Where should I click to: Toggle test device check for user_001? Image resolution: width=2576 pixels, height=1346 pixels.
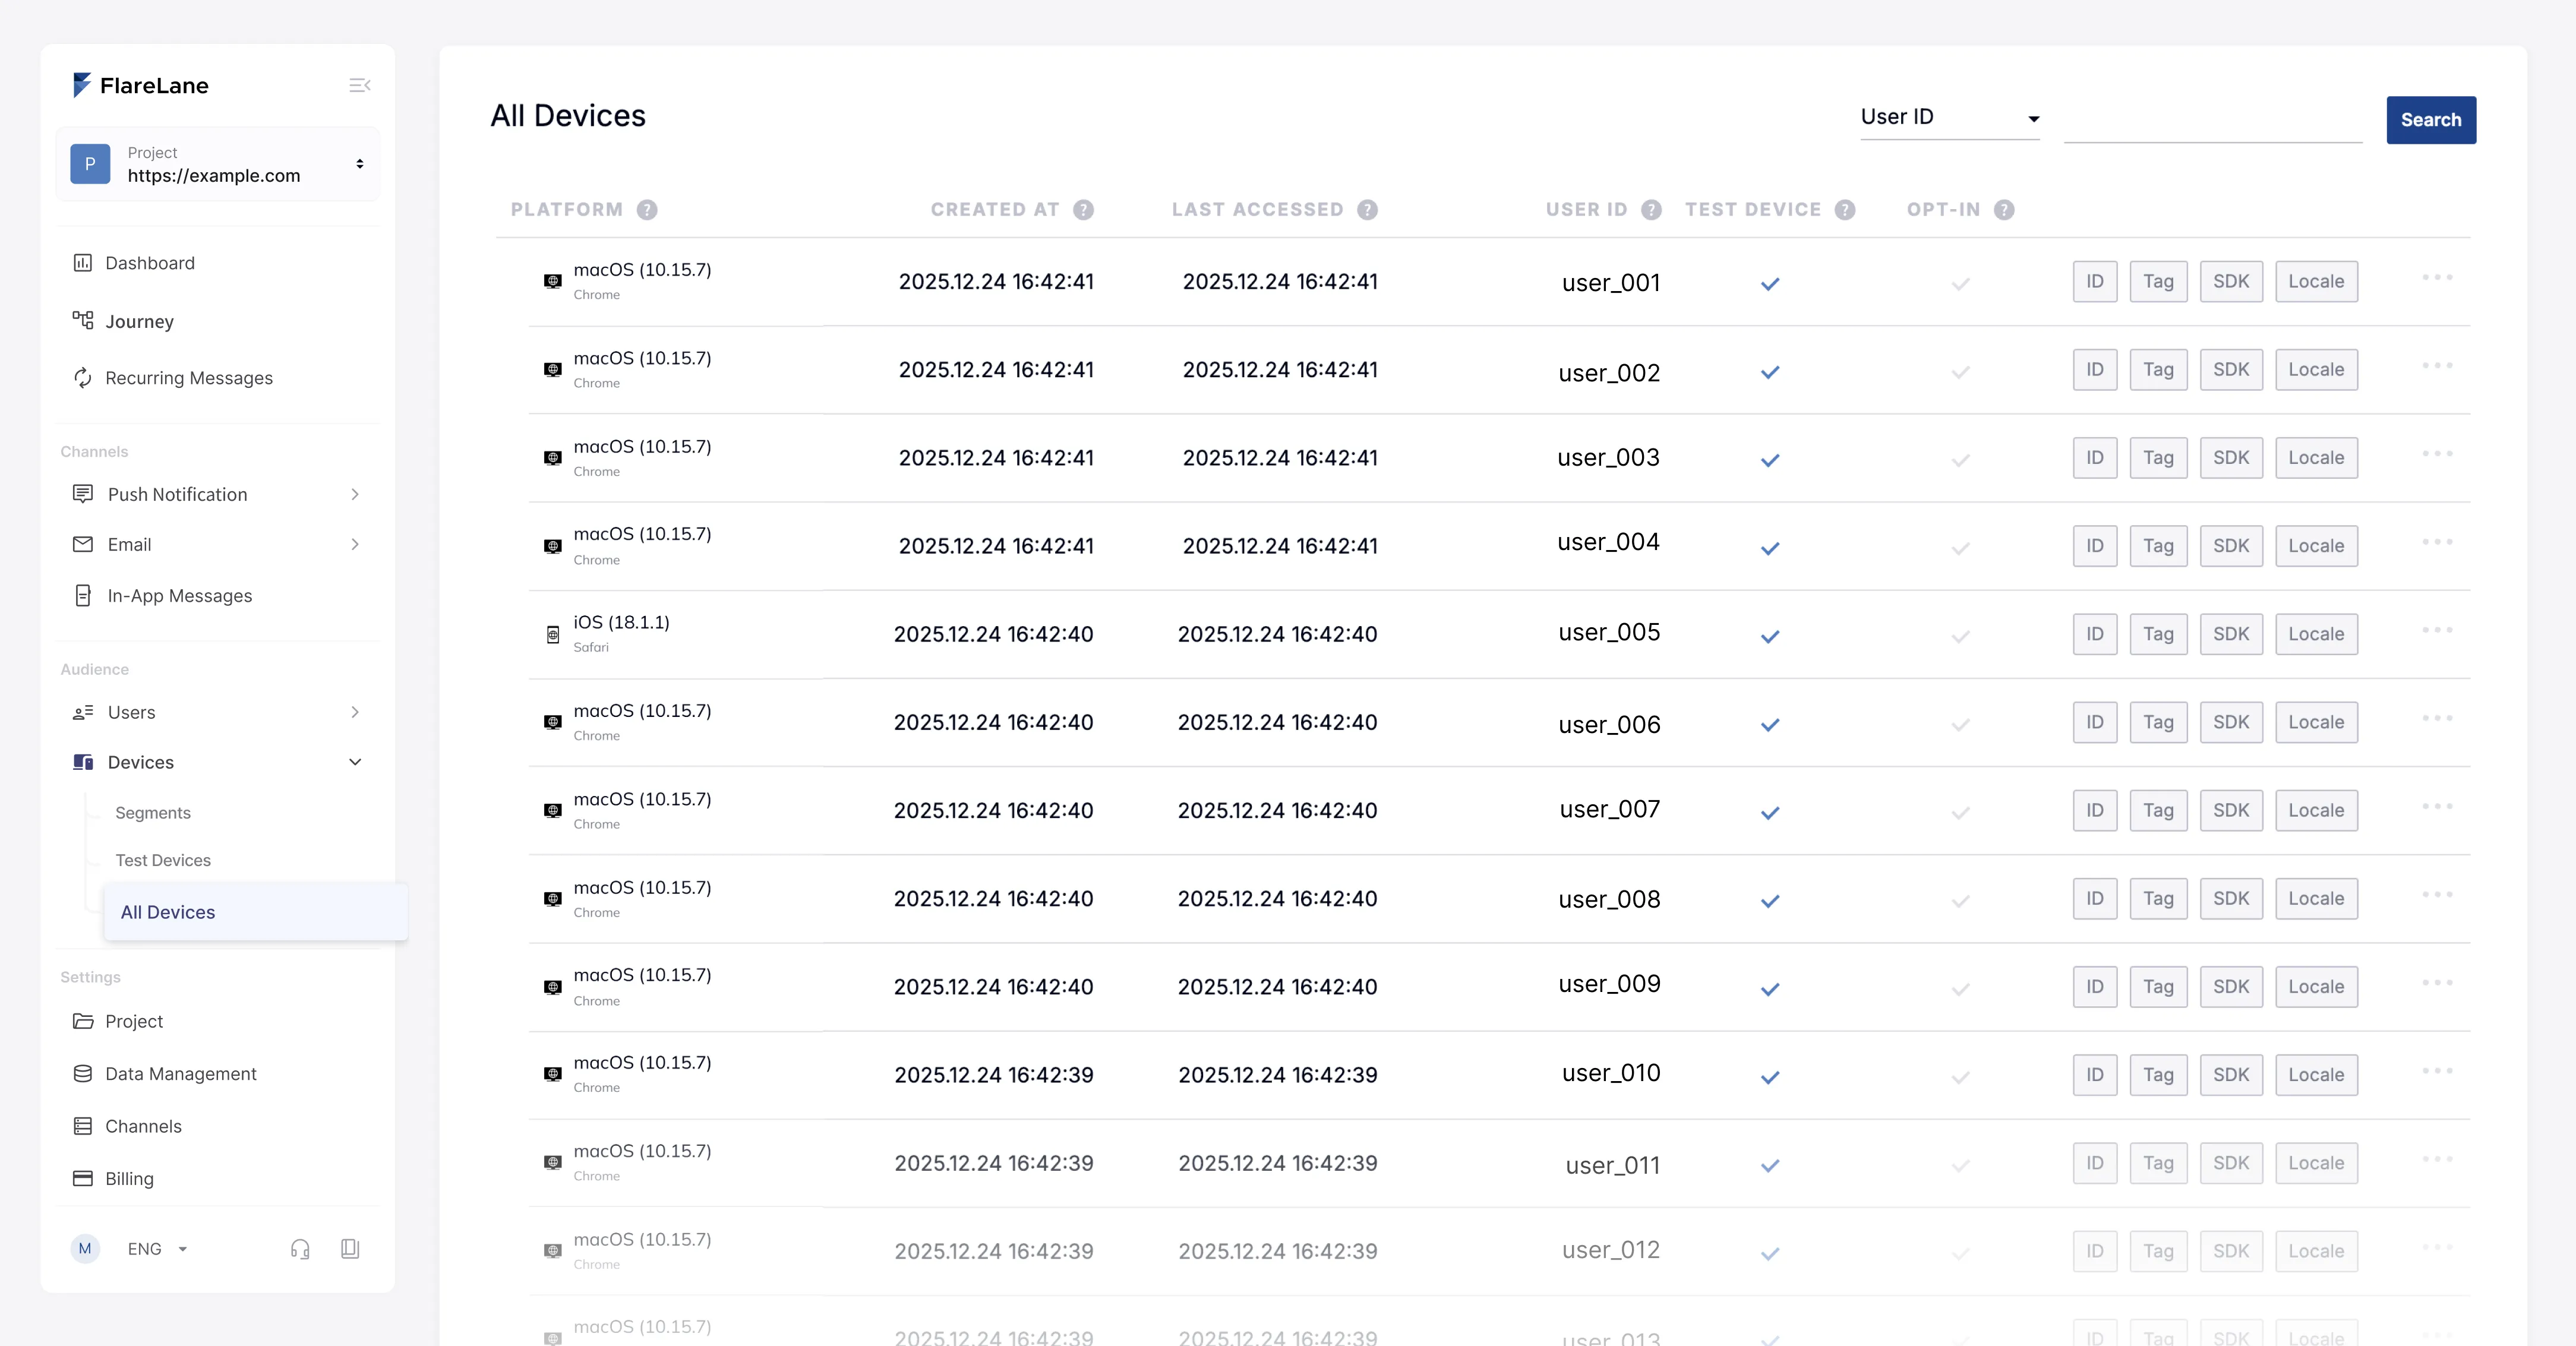[x=1770, y=283]
